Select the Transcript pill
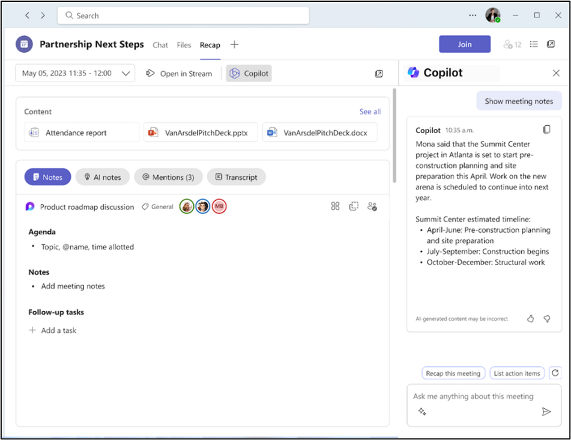Screen dimensions: 571x440 pyautogui.click(x=237, y=177)
